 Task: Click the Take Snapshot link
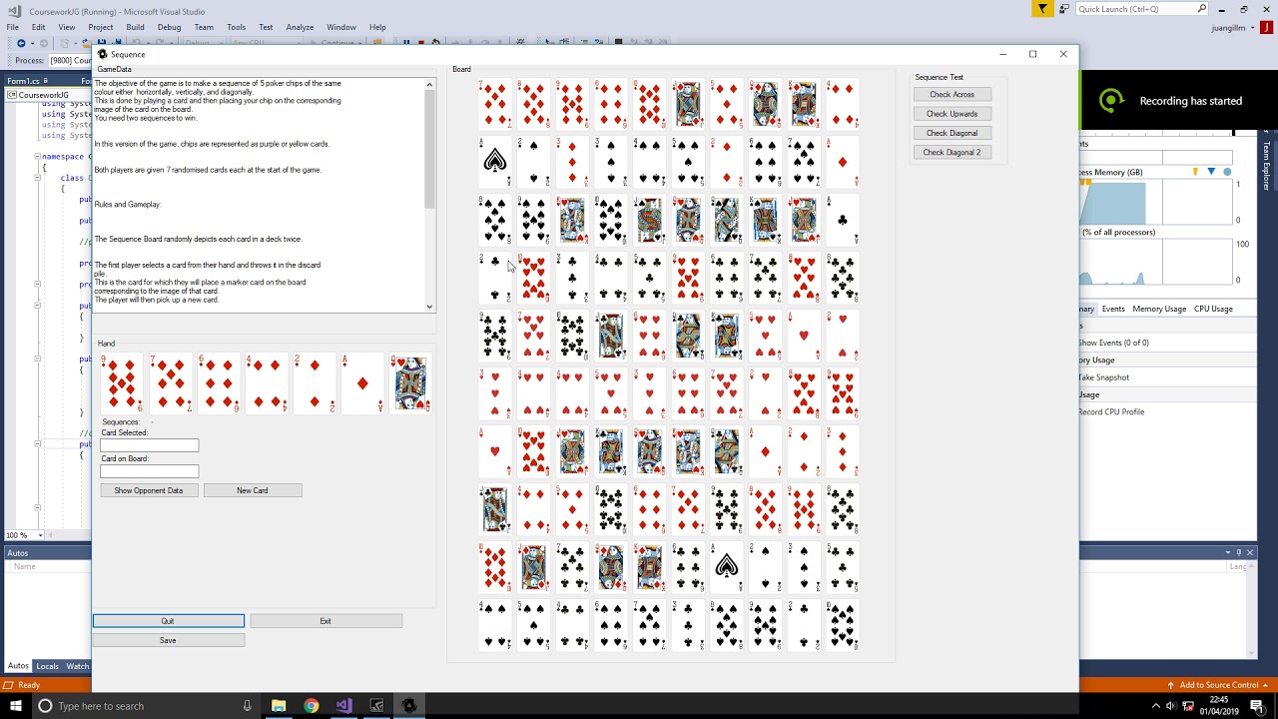tap(1103, 377)
